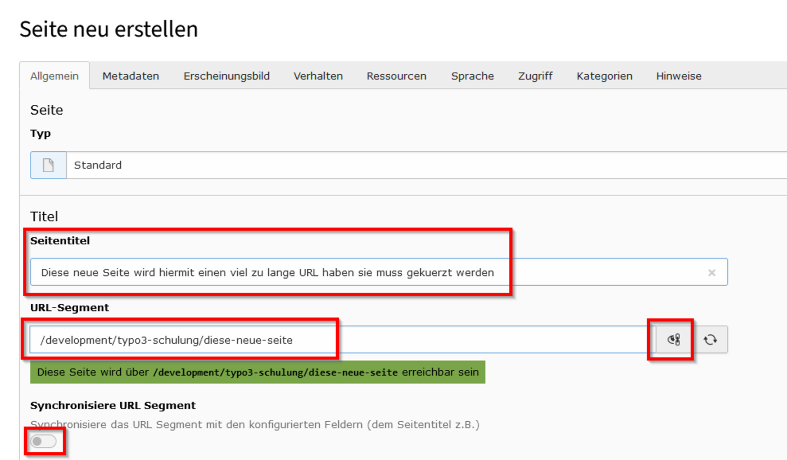Click the sync URL segment description text
Image resolution: width=787 pixels, height=460 pixels.
pyautogui.click(x=255, y=424)
